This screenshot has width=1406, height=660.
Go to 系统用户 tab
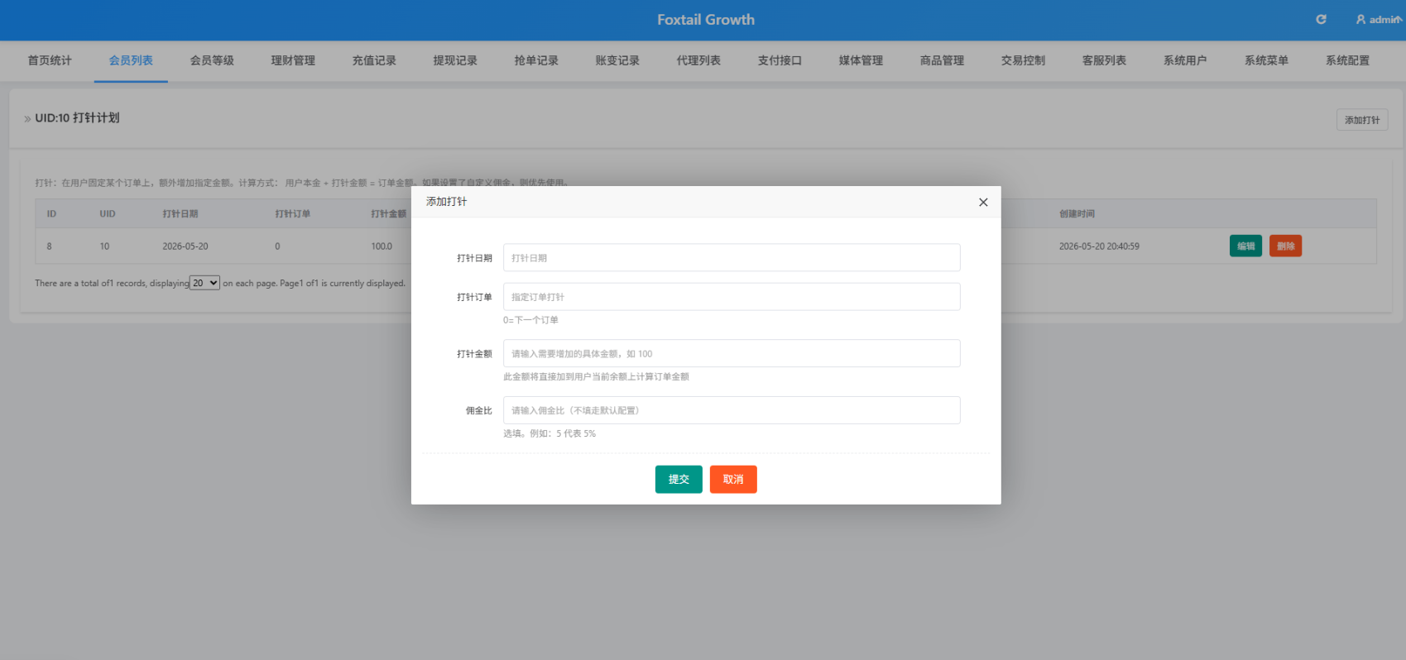click(x=1185, y=60)
